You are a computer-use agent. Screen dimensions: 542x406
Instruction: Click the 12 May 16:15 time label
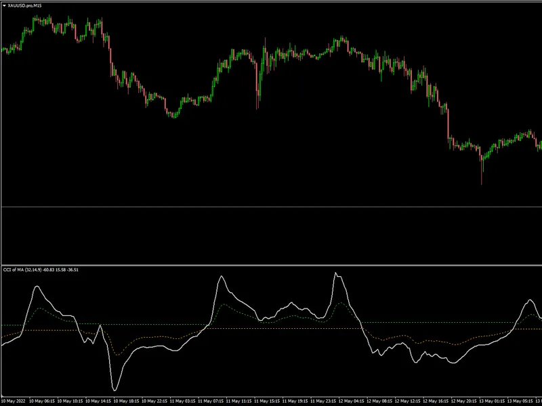coord(436,401)
